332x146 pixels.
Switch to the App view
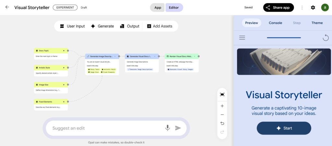coord(158,7)
